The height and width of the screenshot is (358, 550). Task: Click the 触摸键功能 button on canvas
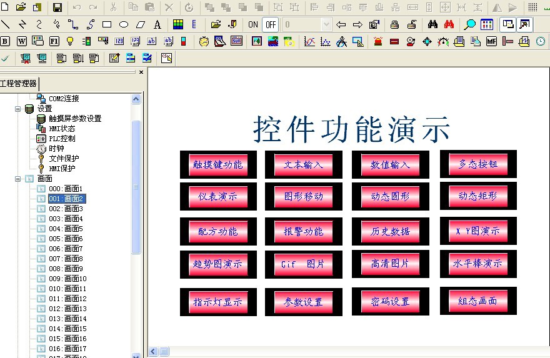point(217,165)
